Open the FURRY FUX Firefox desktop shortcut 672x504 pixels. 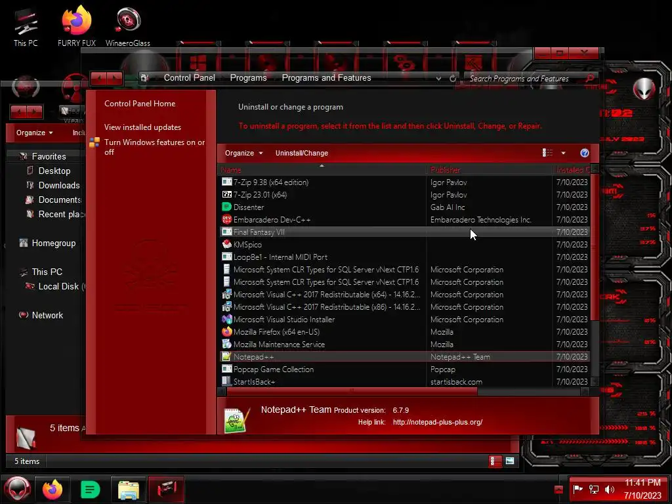tap(77, 26)
